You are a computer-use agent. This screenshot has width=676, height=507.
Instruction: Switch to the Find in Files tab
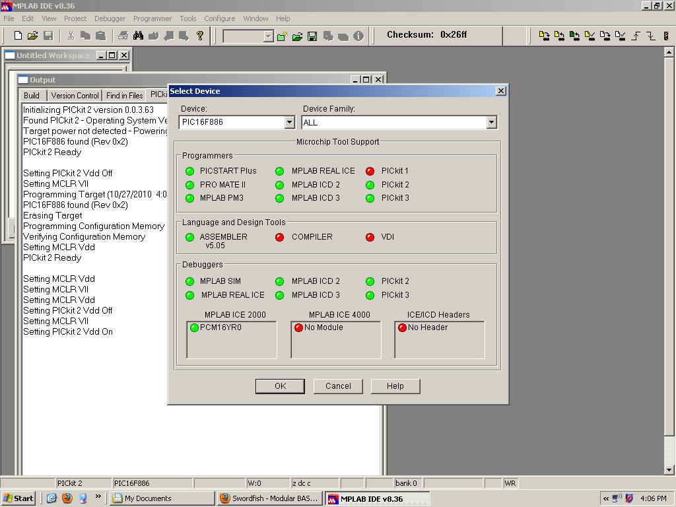point(124,95)
